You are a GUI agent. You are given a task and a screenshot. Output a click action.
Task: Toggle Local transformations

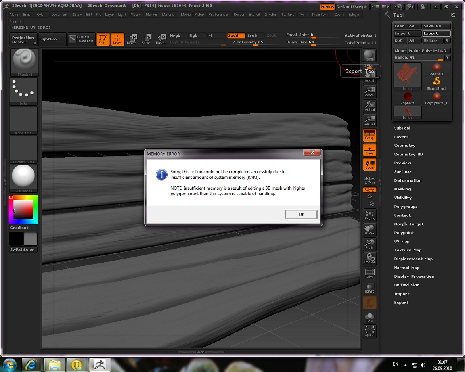369,165
